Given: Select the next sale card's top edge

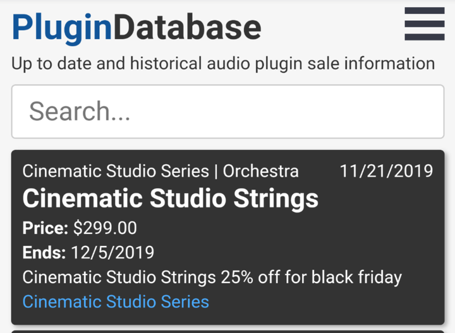Looking at the screenshot, I should [227, 331].
